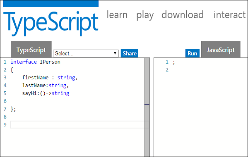Click firstName property on line 3
This screenshot has height=157, width=248.
(x=35, y=78)
